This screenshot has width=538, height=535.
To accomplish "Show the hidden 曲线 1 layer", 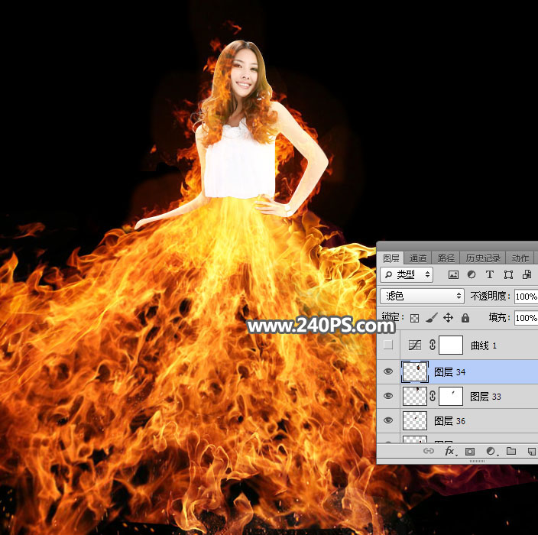I will coord(388,345).
